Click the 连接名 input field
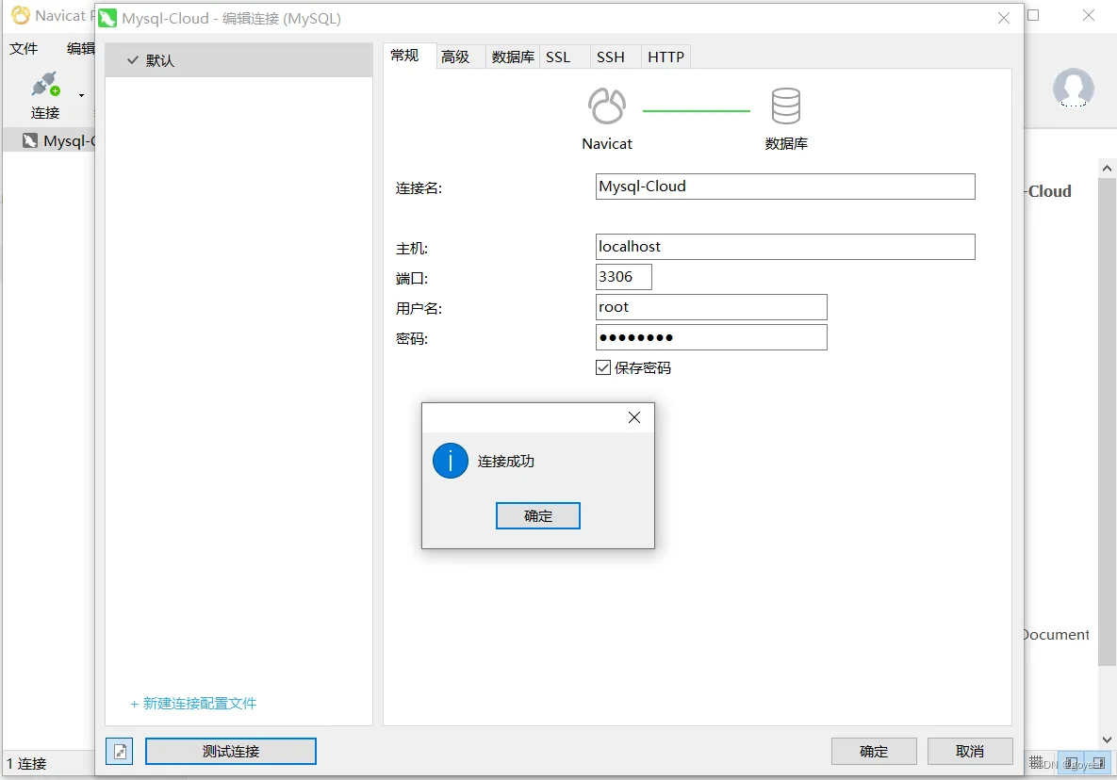This screenshot has height=780, width=1117. [x=785, y=187]
